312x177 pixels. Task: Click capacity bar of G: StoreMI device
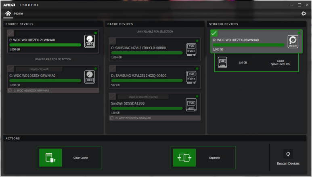pos(249,45)
